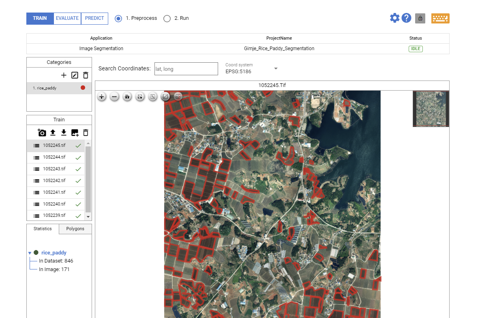This screenshot has height=318, width=480.
Task: Select the 2. Run radio button
Action: [167, 19]
